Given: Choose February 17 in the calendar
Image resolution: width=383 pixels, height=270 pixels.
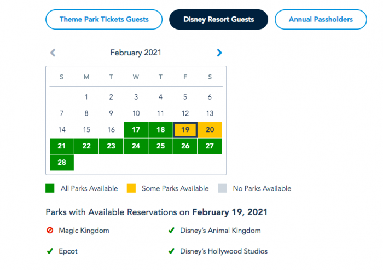Looking at the screenshot, I should point(136,130).
